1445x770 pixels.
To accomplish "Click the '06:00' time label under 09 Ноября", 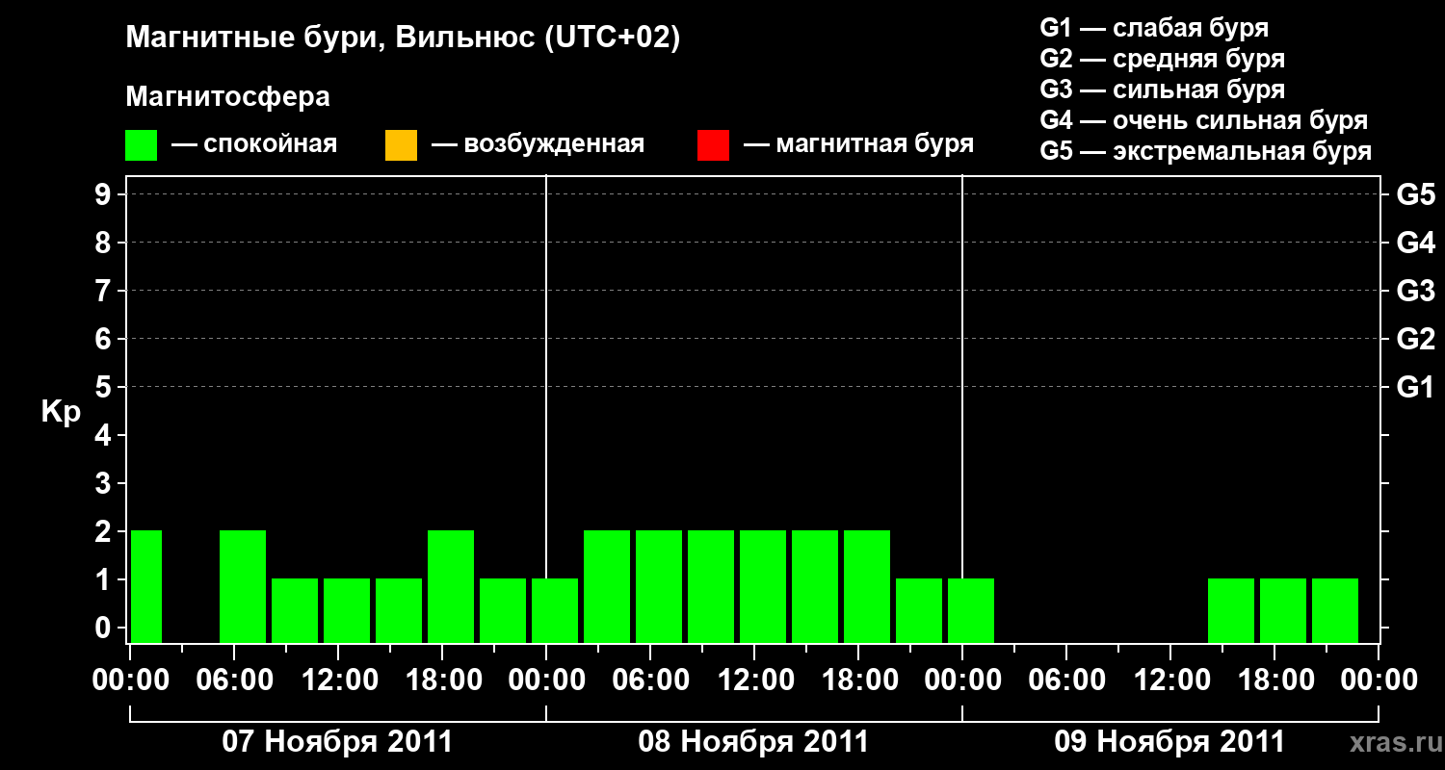I will (x=1066, y=680).
